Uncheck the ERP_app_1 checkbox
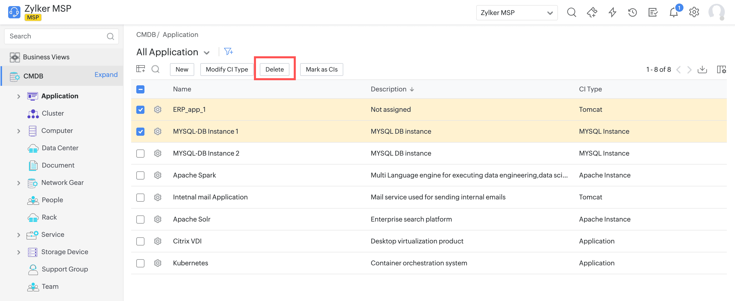The height and width of the screenshot is (301, 735). [x=140, y=110]
